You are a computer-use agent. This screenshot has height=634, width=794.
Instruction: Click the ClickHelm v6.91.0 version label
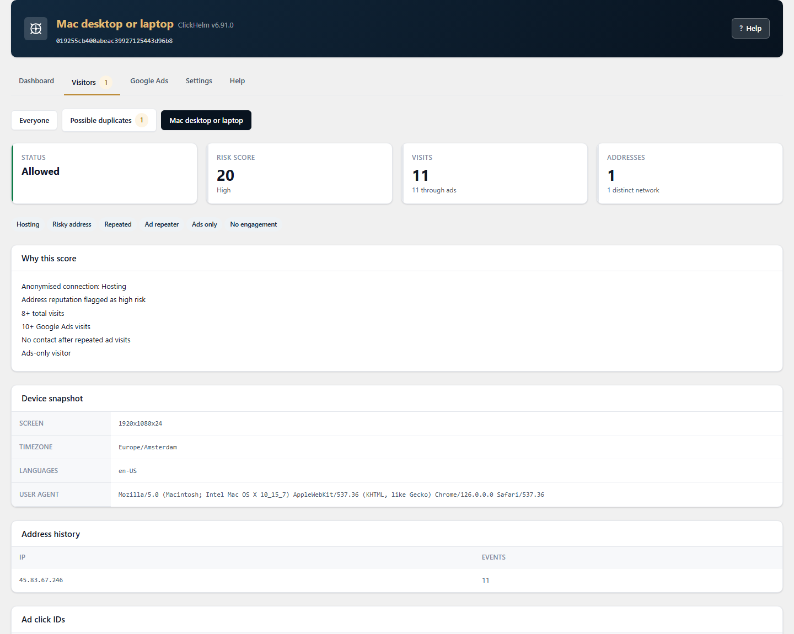pos(206,25)
